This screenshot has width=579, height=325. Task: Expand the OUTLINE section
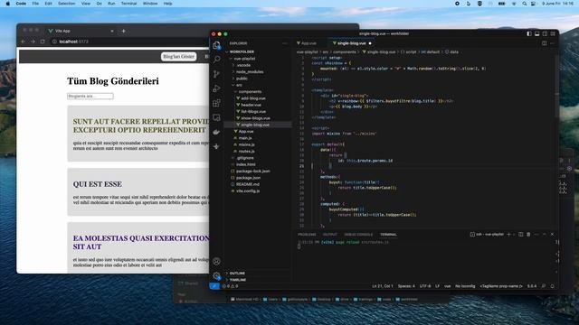pos(237,273)
